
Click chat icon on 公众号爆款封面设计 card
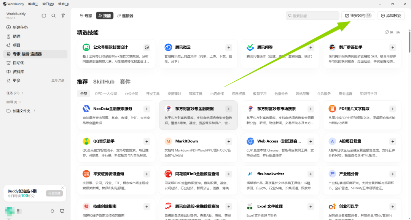[x=147, y=47]
